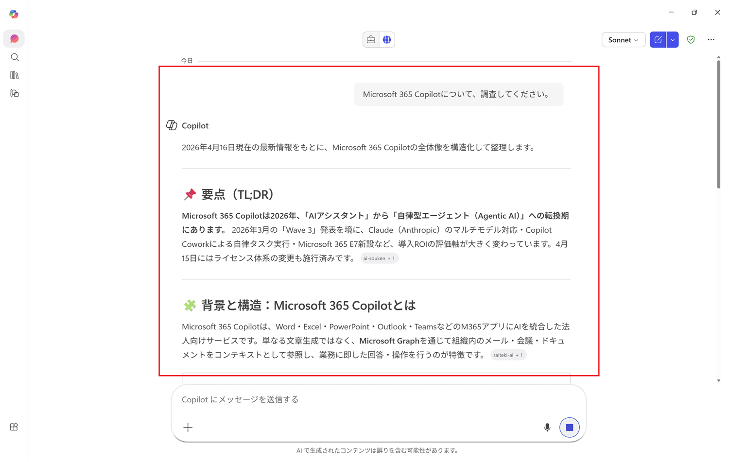Open the saiteki-ai + 1 citation chip
Viewport: 729px width, 462px height.
coord(508,355)
